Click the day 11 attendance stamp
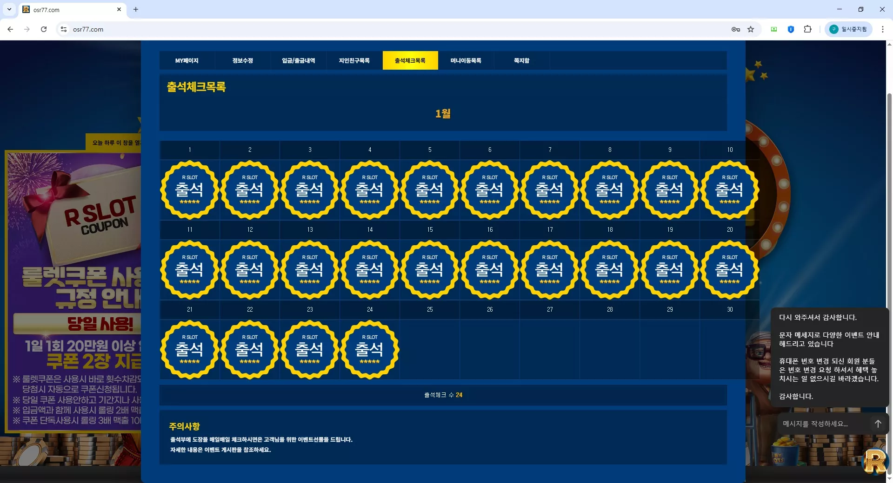 pyautogui.click(x=190, y=269)
